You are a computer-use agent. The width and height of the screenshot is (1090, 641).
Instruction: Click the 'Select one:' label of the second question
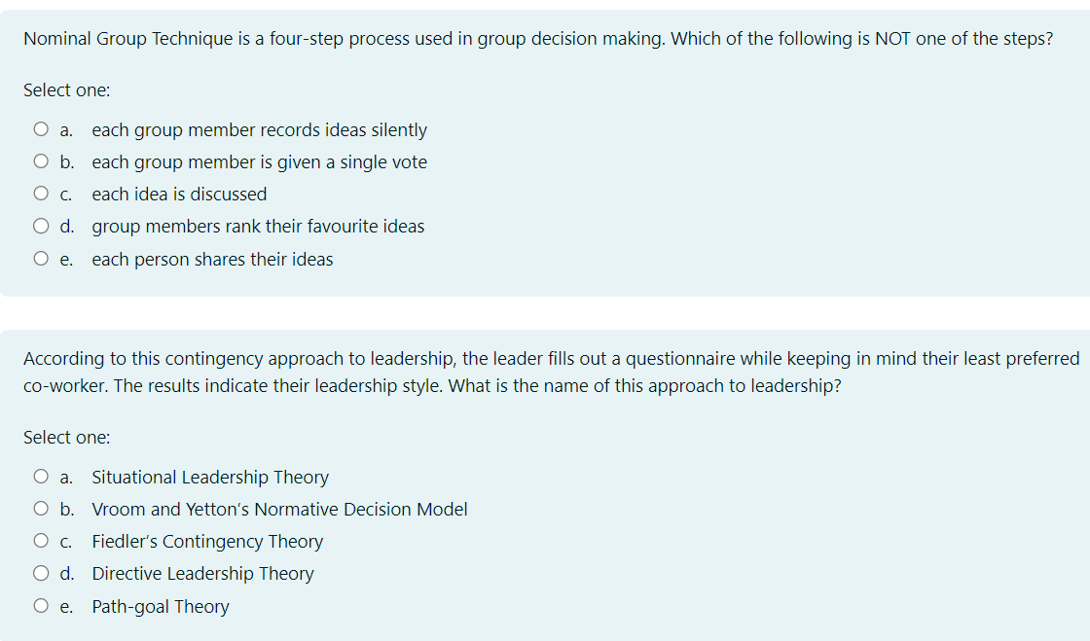(66, 437)
